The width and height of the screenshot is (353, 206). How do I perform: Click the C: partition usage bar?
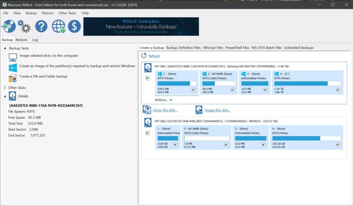[x=307, y=83]
